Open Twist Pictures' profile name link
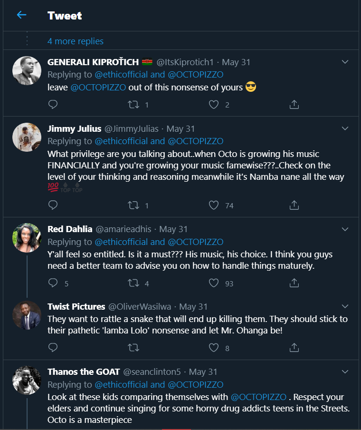 point(76,306)
